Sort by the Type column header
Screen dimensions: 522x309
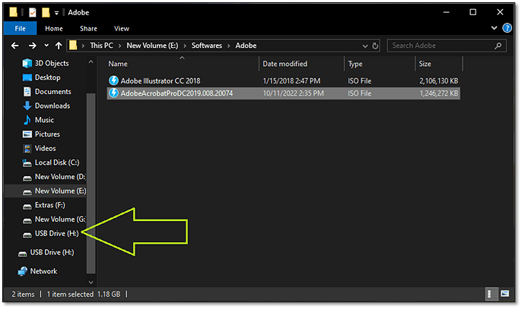[x=380, y=64]
